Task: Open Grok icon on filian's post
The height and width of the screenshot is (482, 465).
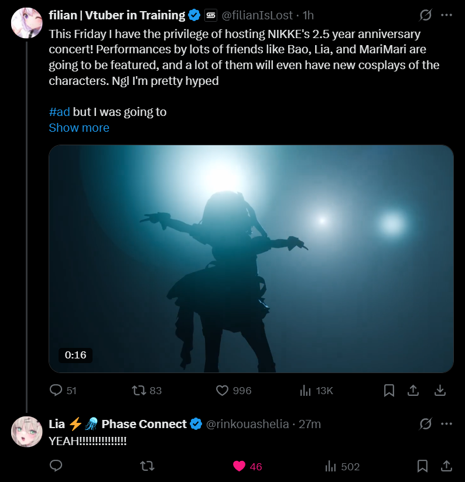Action: pos(426,16)
